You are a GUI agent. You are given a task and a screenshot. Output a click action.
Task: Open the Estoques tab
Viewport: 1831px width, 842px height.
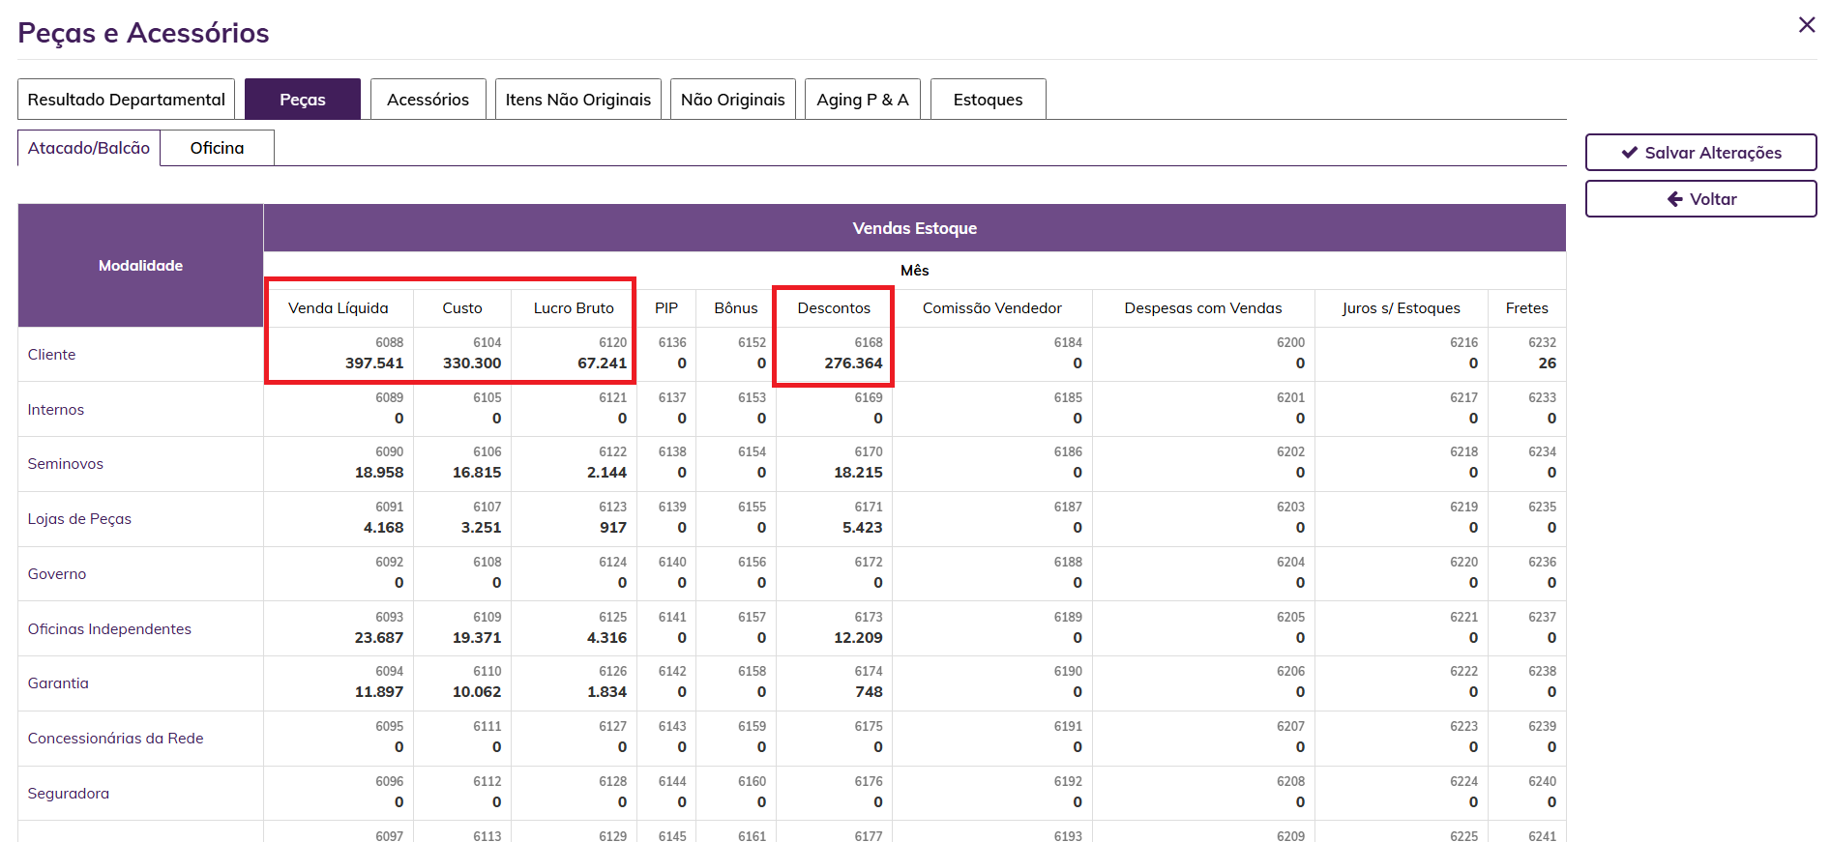pyautogui.click(x=988, y=100)
